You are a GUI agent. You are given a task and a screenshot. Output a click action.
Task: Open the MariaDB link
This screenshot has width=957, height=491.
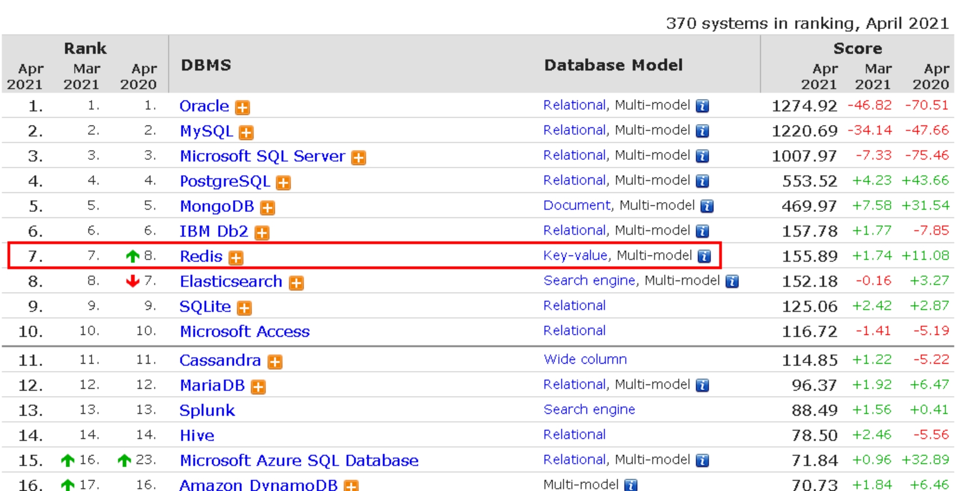coord(212,385)
